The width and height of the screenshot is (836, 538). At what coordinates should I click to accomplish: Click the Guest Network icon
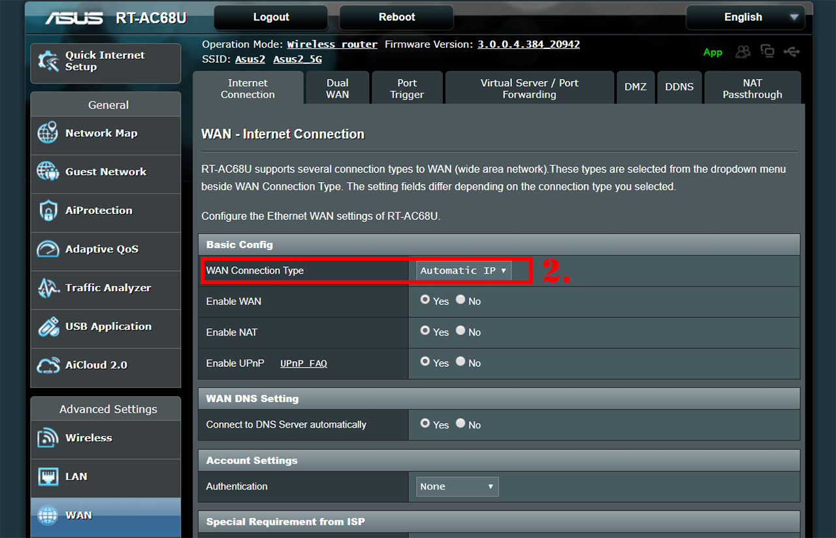pos(48,172)
